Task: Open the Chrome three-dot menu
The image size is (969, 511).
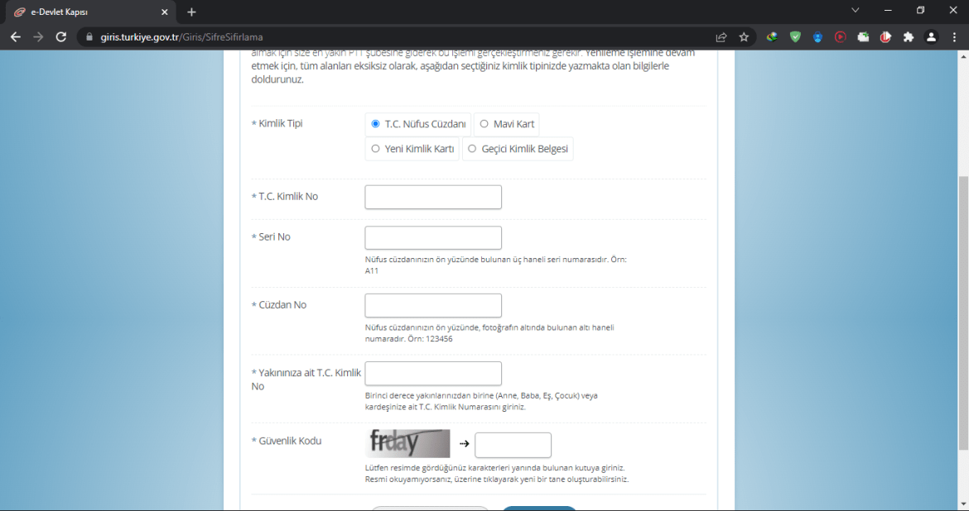Action: tap(953, 37)
